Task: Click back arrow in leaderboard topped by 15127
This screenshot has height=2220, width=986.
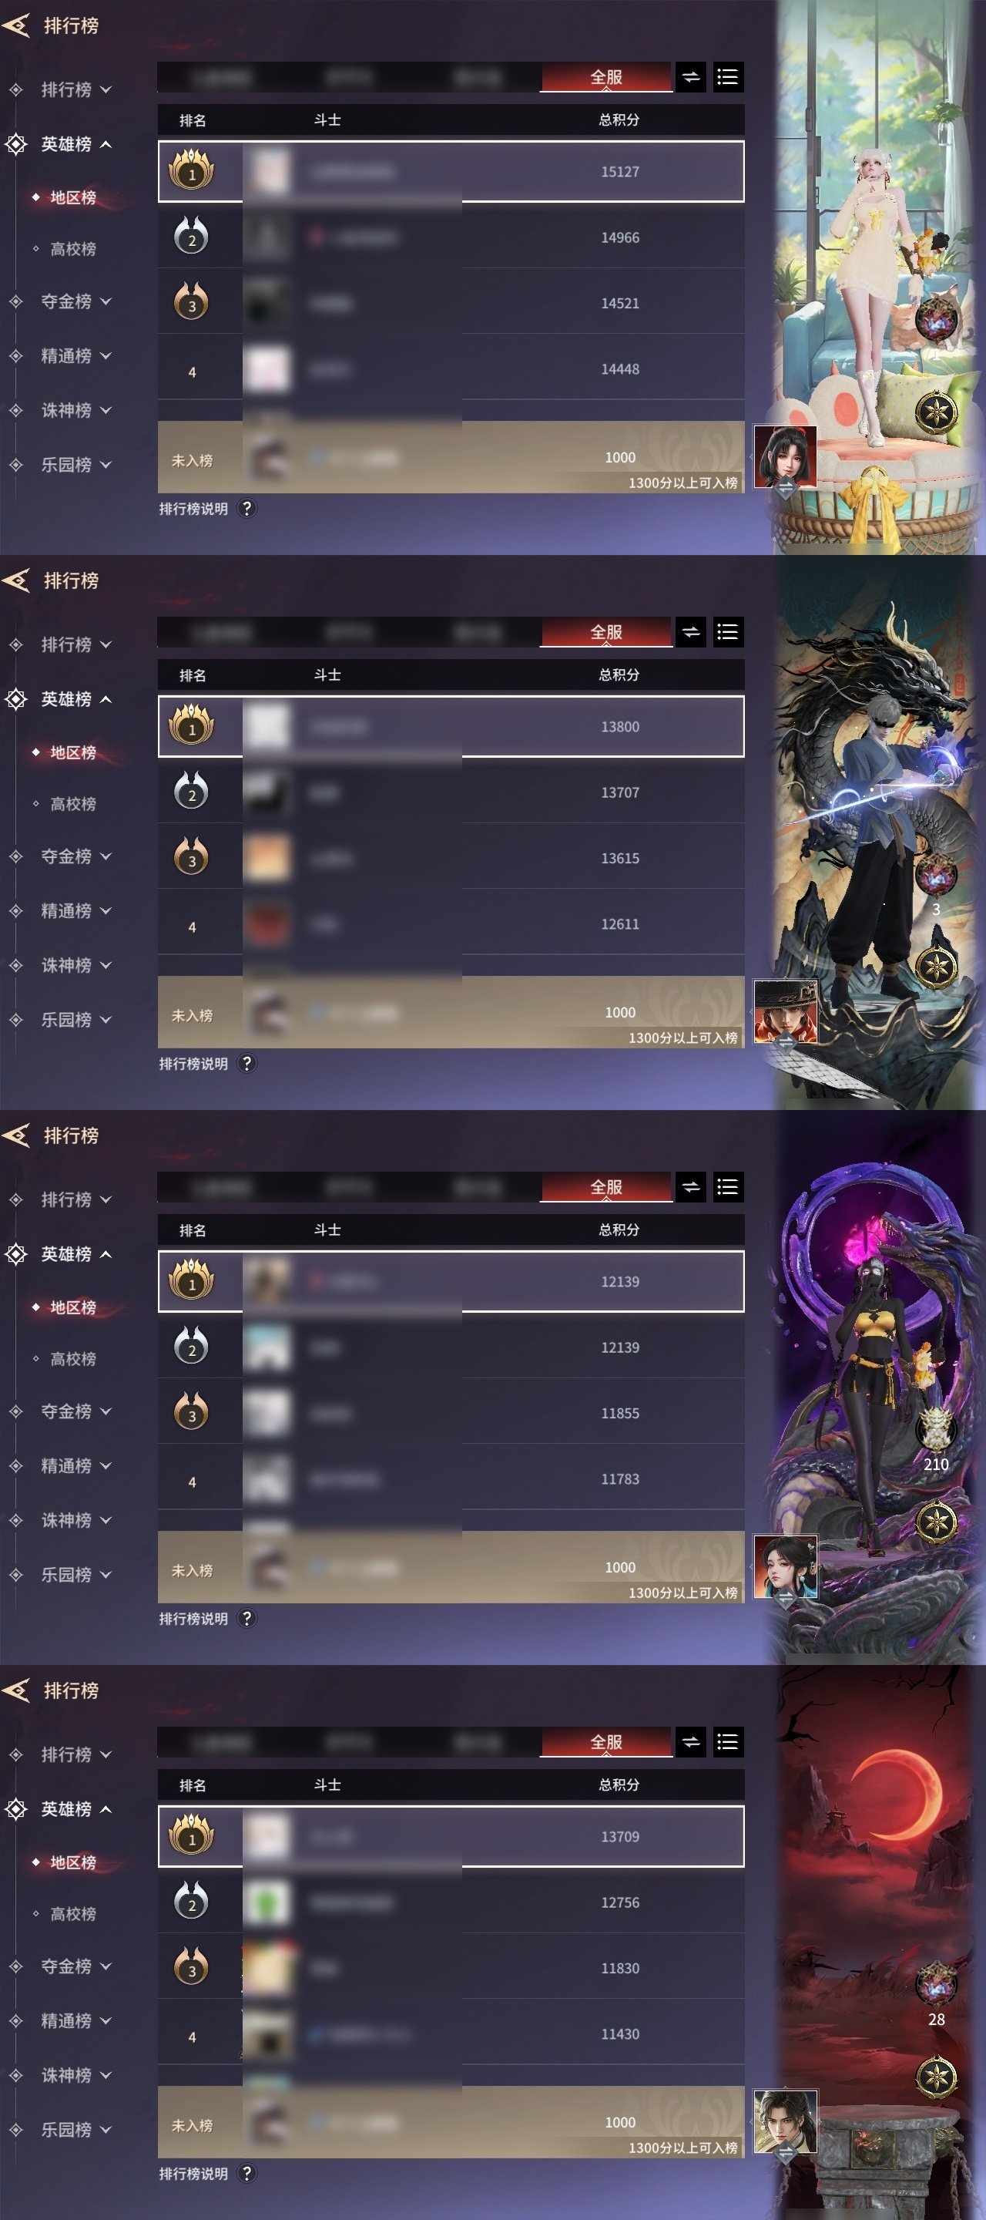Action: (16, 26)
